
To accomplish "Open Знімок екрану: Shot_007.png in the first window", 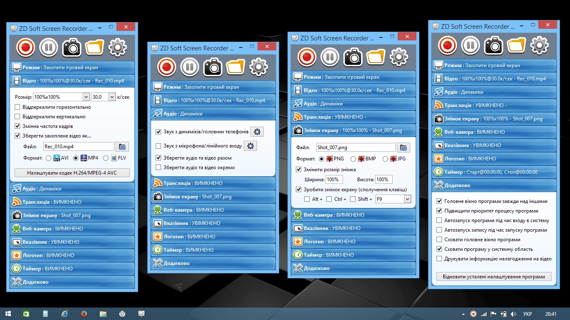I will click(x=72, y=215).
